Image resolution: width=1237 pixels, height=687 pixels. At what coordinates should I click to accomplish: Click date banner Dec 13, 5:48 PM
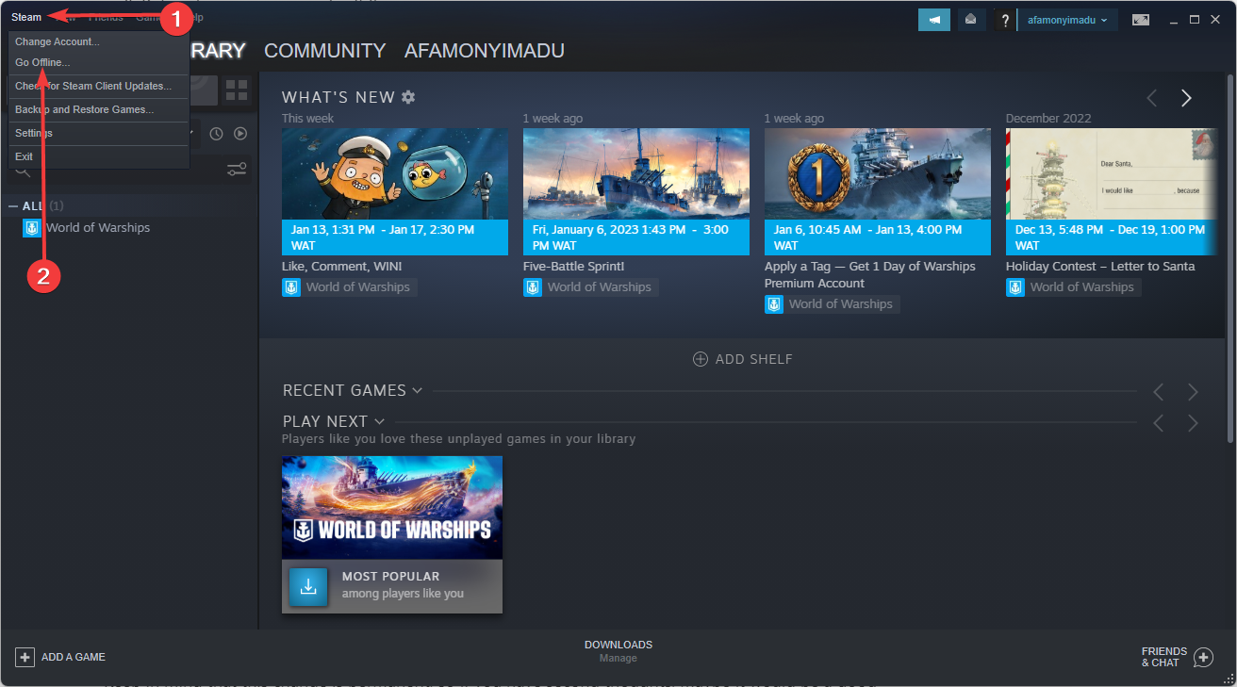click(1112, 237)
